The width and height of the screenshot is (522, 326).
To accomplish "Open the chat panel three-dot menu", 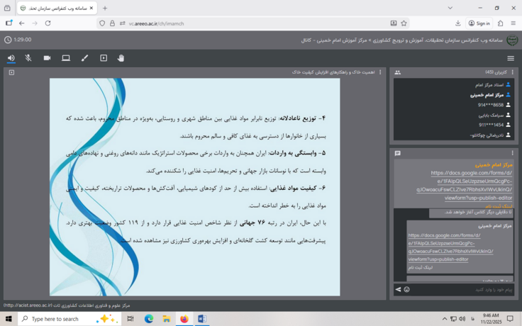I will pos(513,153).
